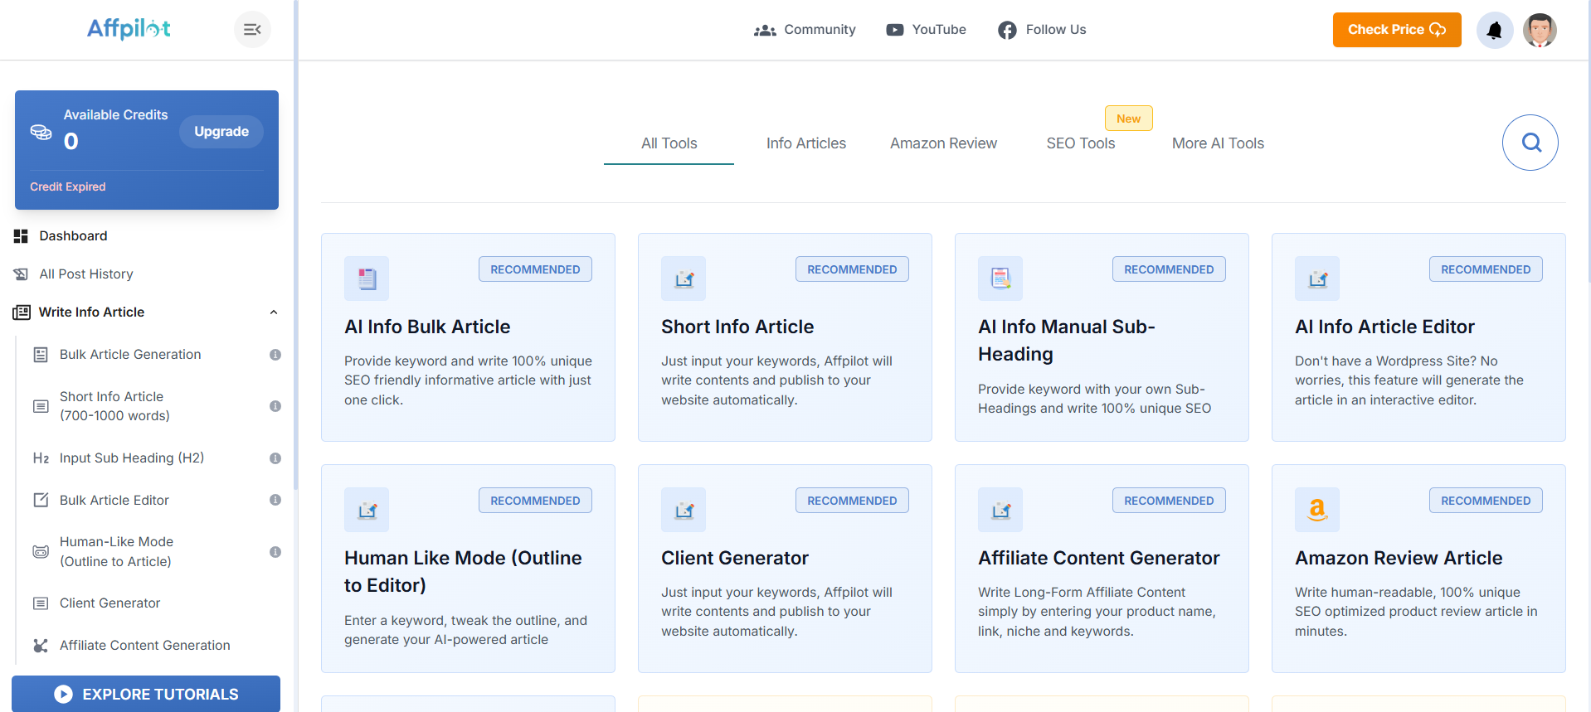Image resolution: width=1591 pixels, height=712 pixels.
Task: Click the Community people icon
Action: pos(765,30)
